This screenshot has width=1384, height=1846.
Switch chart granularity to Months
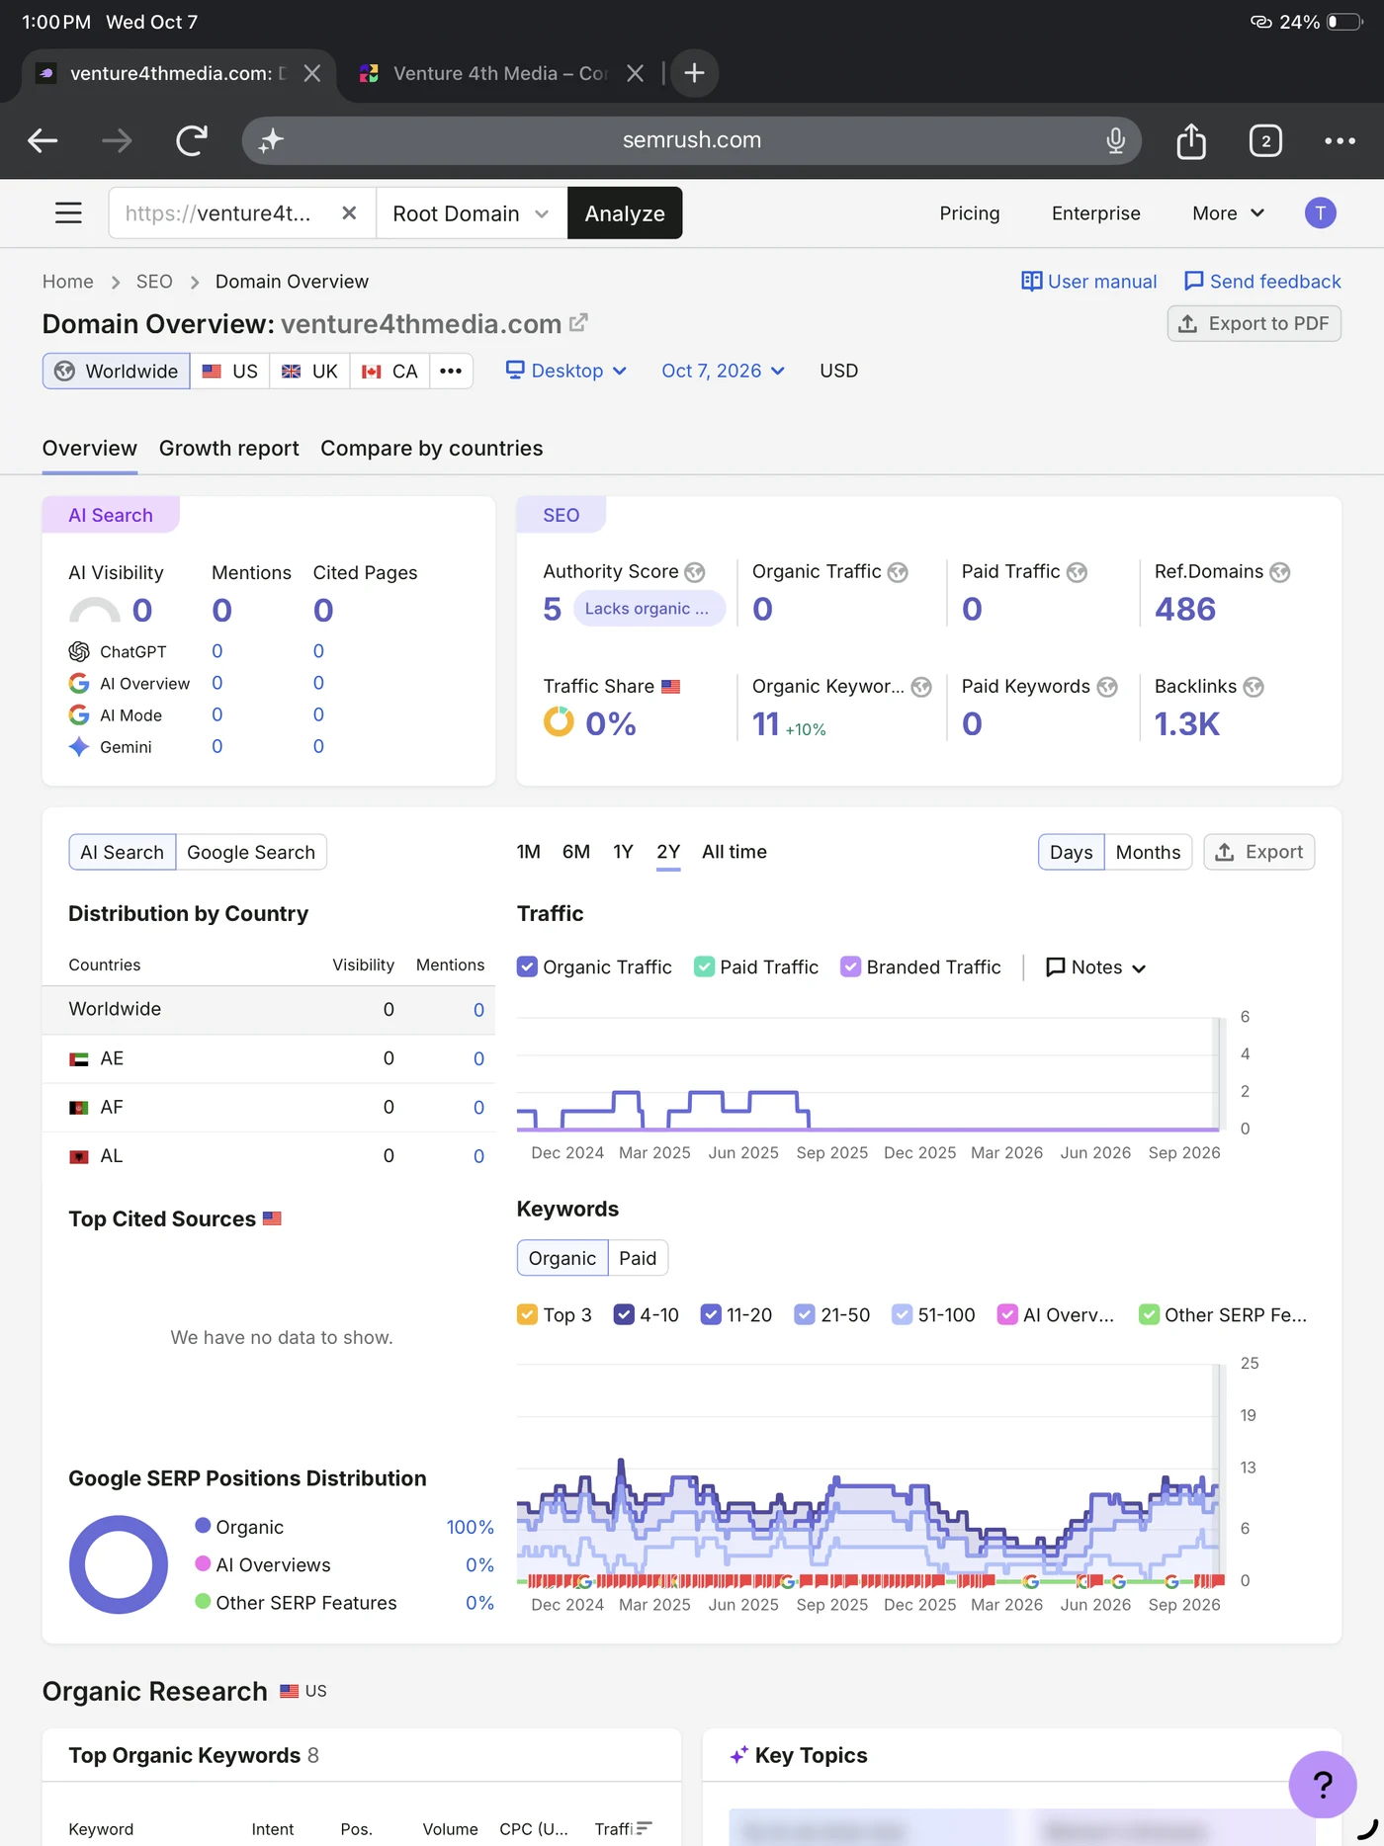[x=1148, y=852]
